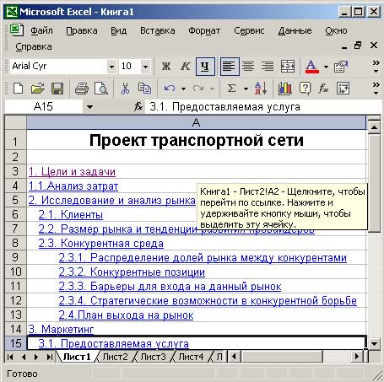Follow link 1. Цели и задачи

pos(72,171)
